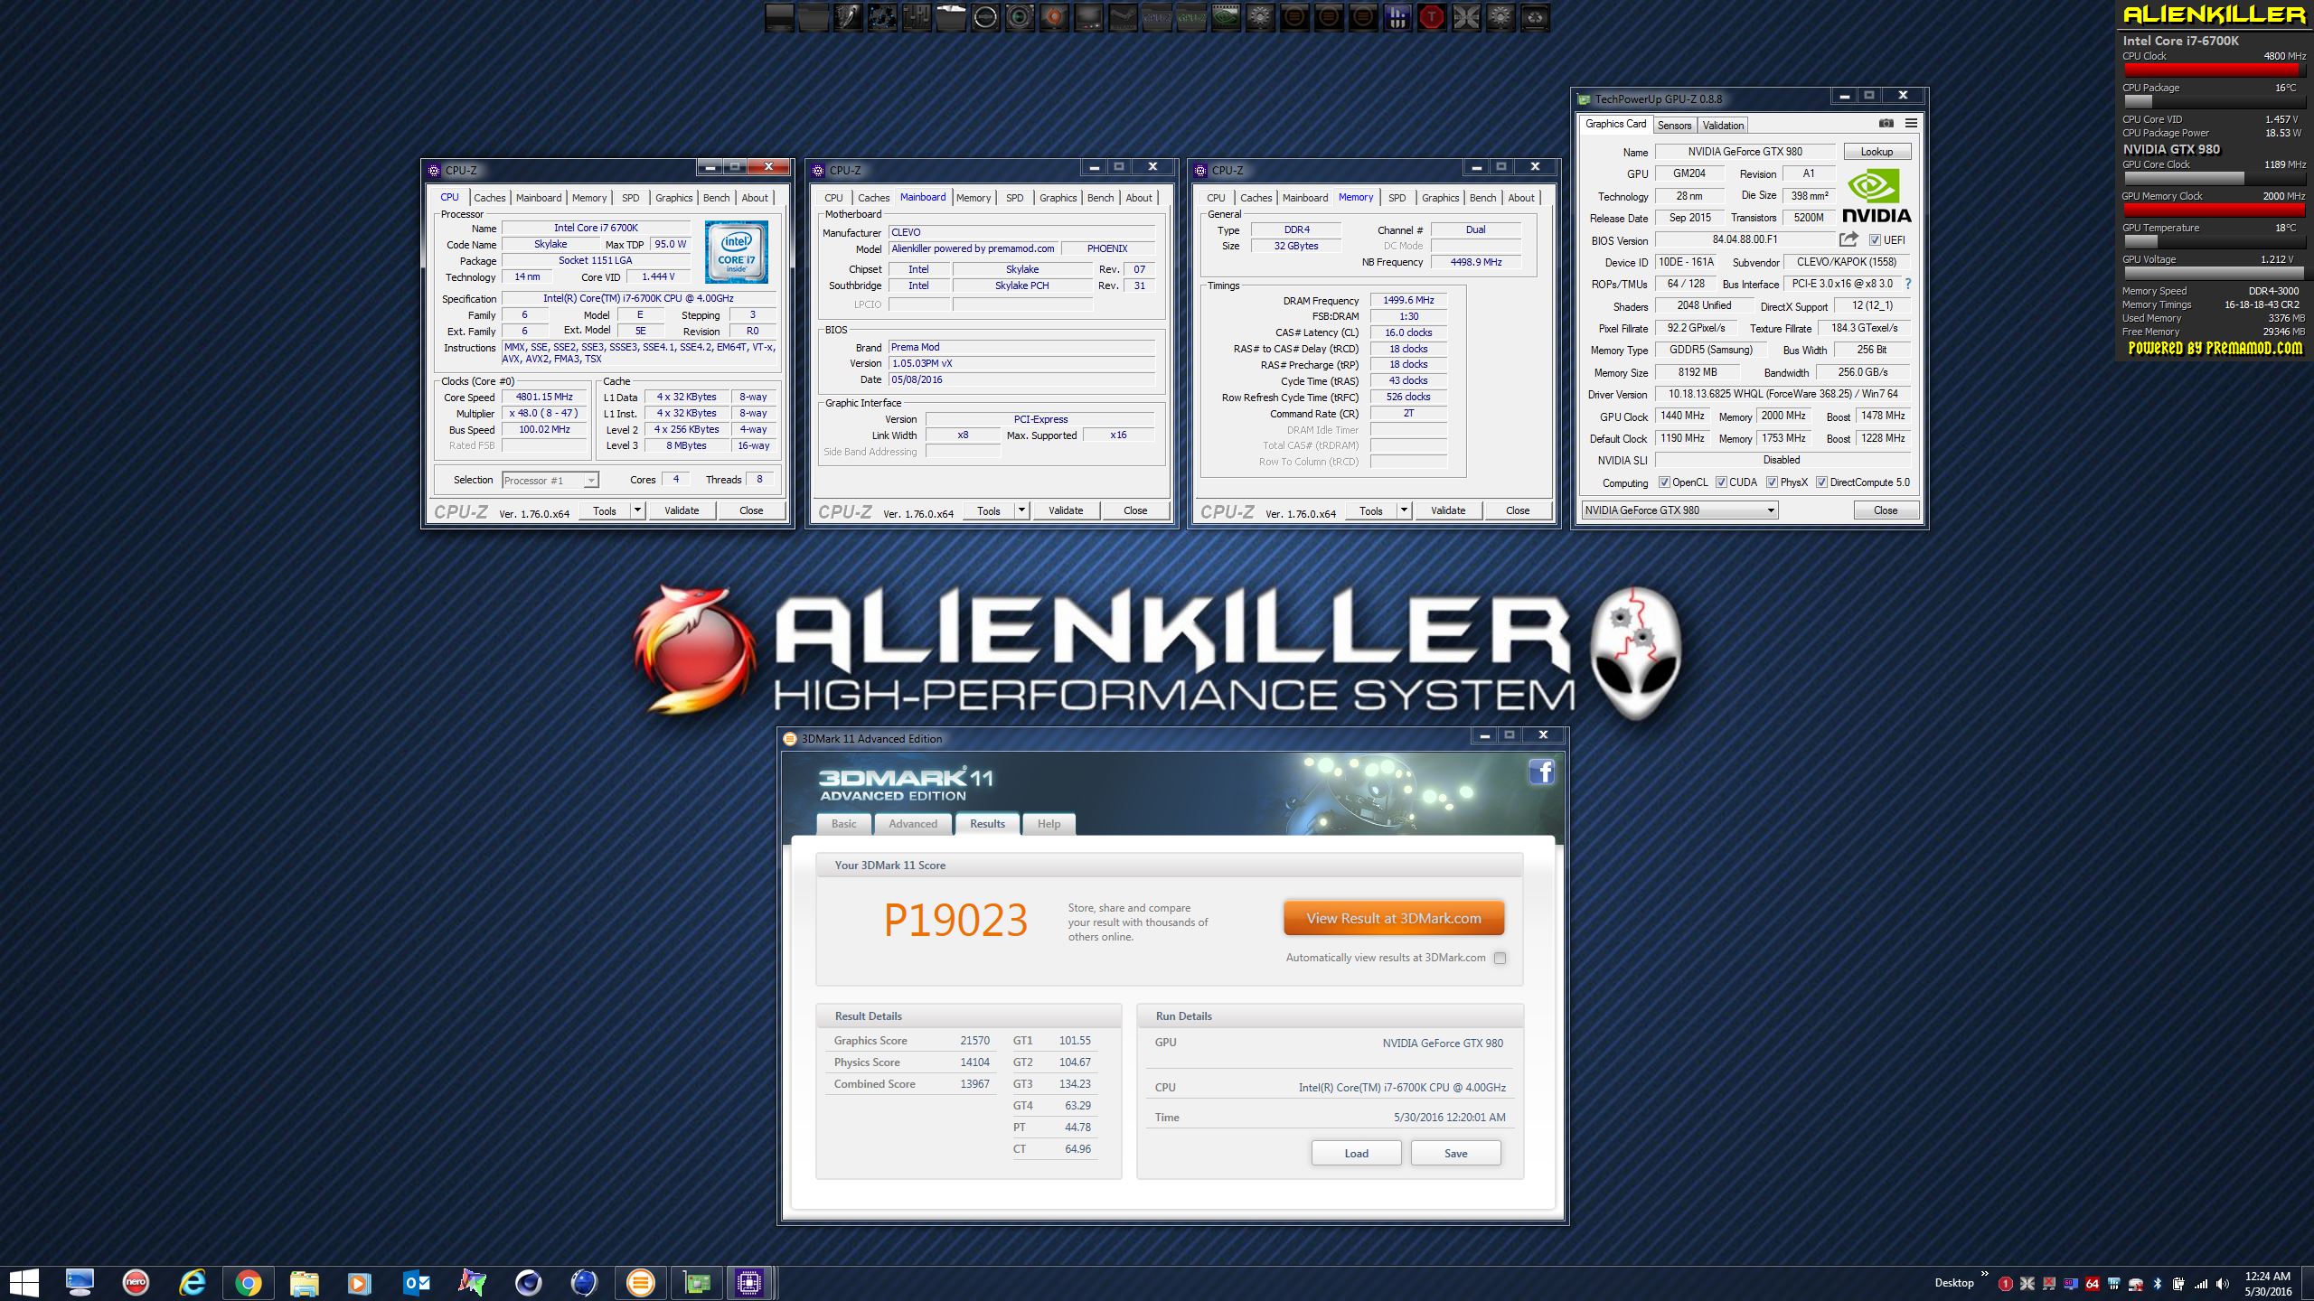Click the GPU Core Clock gray bar in widget
Viewport: 2314px width, 1301px height.
tap(2184, 178)
